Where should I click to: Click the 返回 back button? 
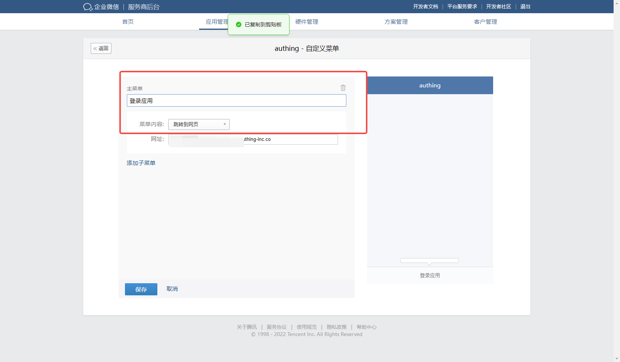point(101,48)
